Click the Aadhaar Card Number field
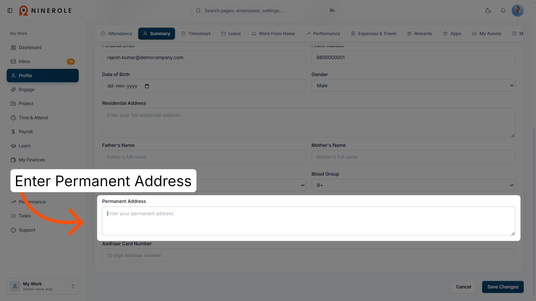The height and width of the screenshot is (301, 536). coord(308,255)
